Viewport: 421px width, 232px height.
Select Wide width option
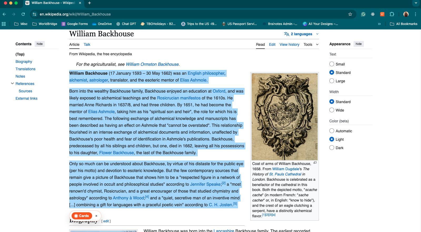coord(332,110)
